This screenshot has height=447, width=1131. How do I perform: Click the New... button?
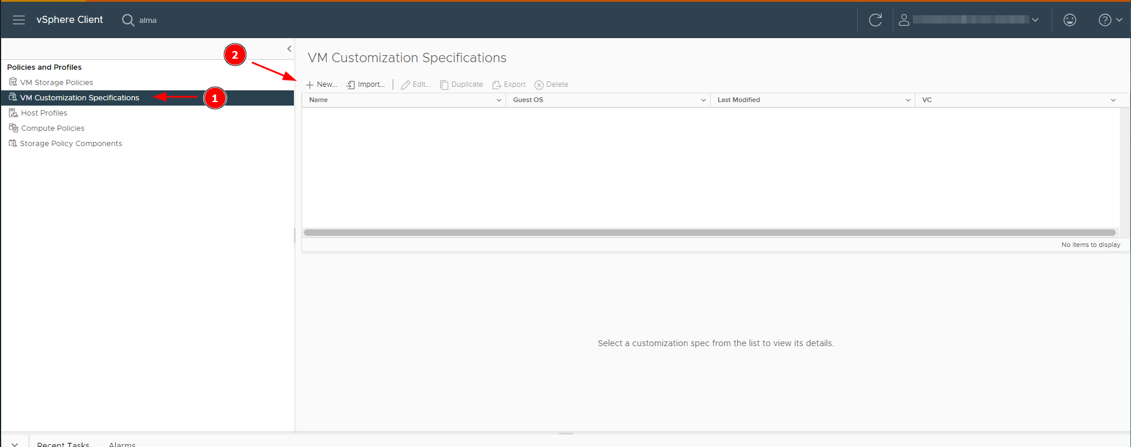pos(322,84)
